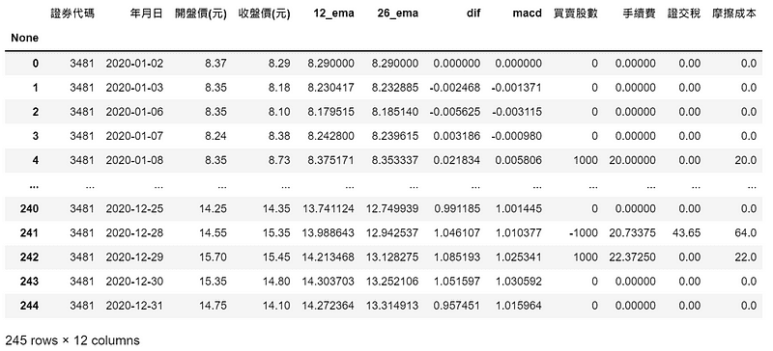Screen dimensions: 773x351
Task: Click the 證券代碼 column header
Action: click(x=72, y=13)
